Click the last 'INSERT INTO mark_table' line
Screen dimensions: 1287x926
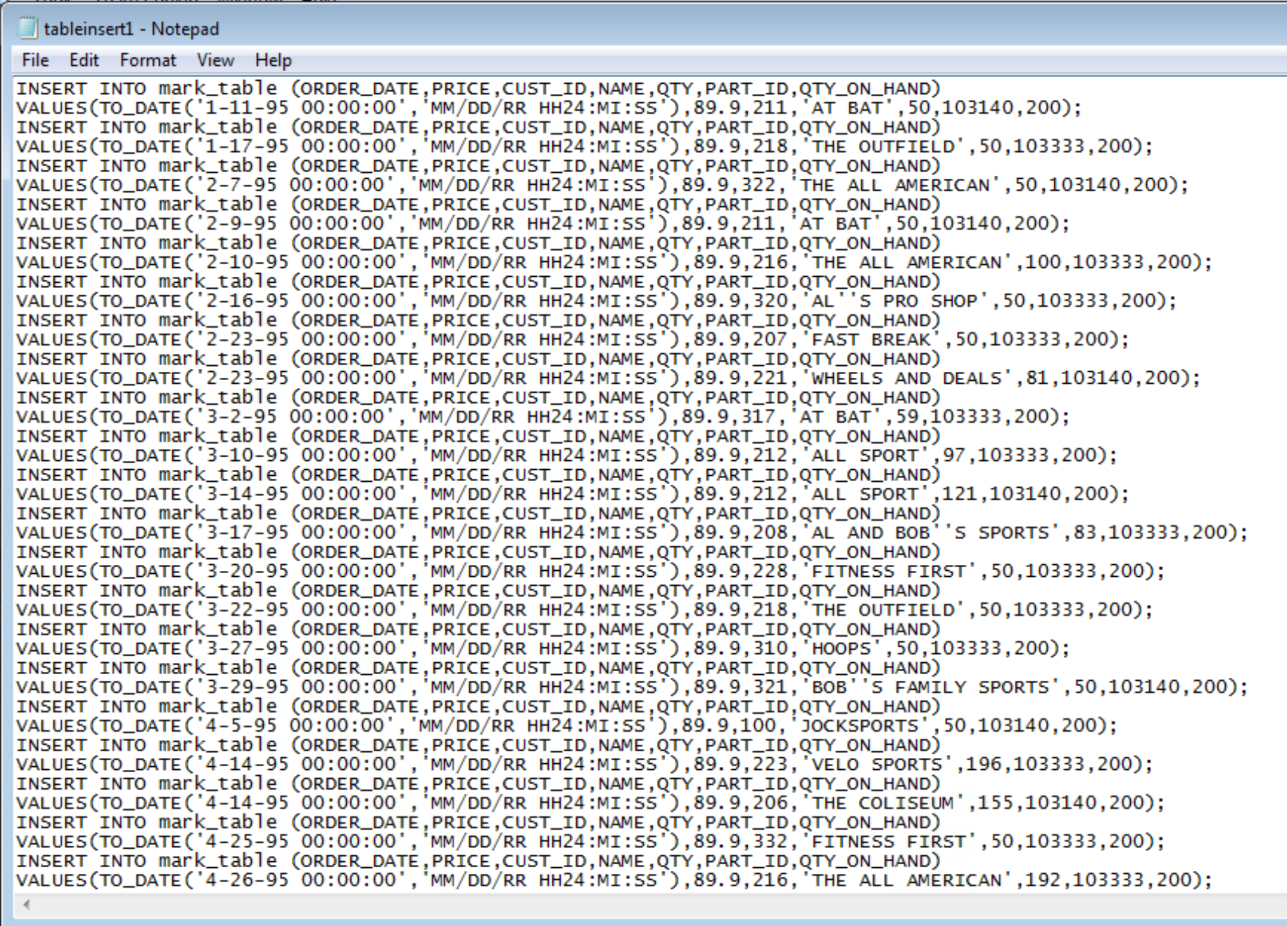(478, 861)
